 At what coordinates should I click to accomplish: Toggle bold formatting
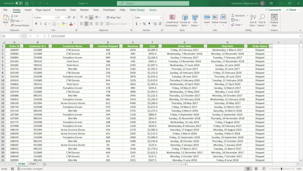click(36, 24)
